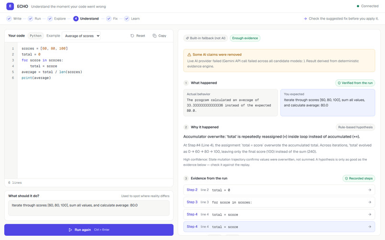Select the Understand step

point(86,19)
